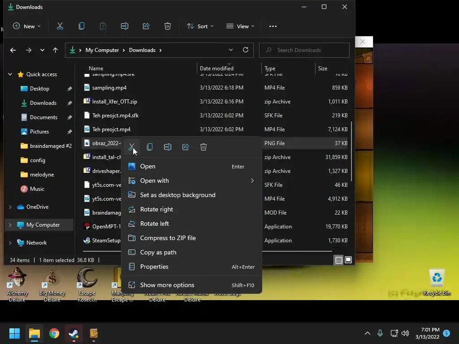This screenshot has height=344, width=459.
Task: Select the Install_Xfer_OTT.zip file
Action: pyautogui.click(x=215, y=102)
